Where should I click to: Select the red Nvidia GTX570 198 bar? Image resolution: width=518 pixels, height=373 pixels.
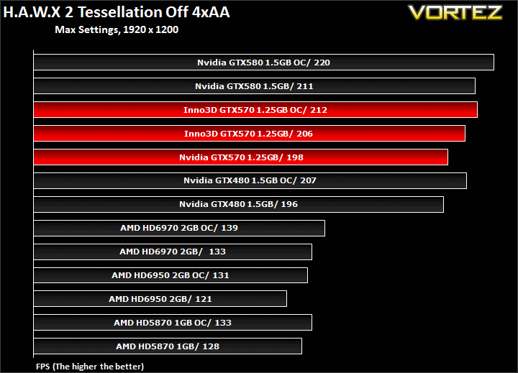(241, 157)
